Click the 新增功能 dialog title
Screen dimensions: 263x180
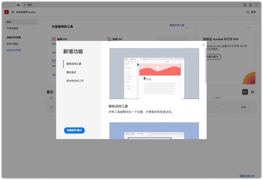[73, 51]
